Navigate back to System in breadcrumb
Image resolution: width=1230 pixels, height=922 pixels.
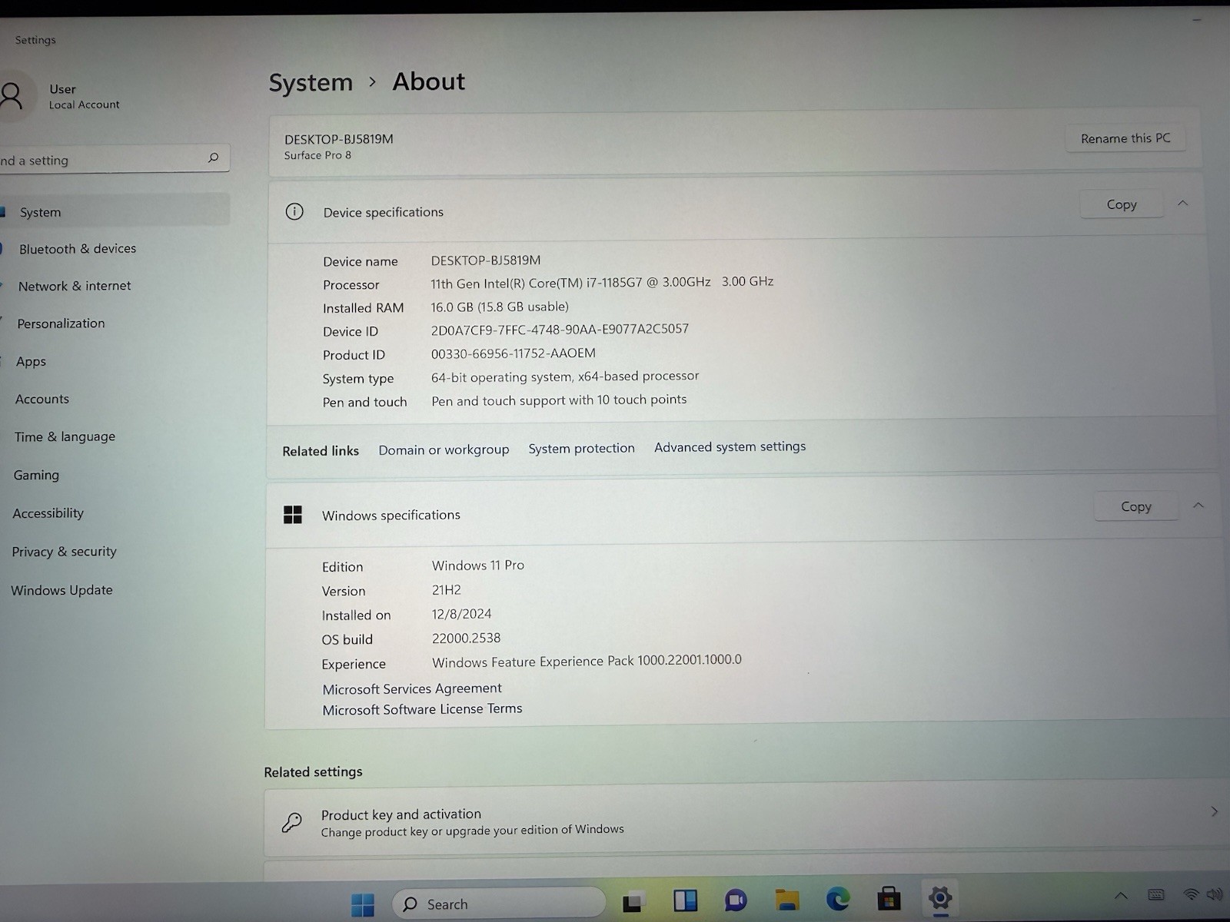tap(311, 82)
